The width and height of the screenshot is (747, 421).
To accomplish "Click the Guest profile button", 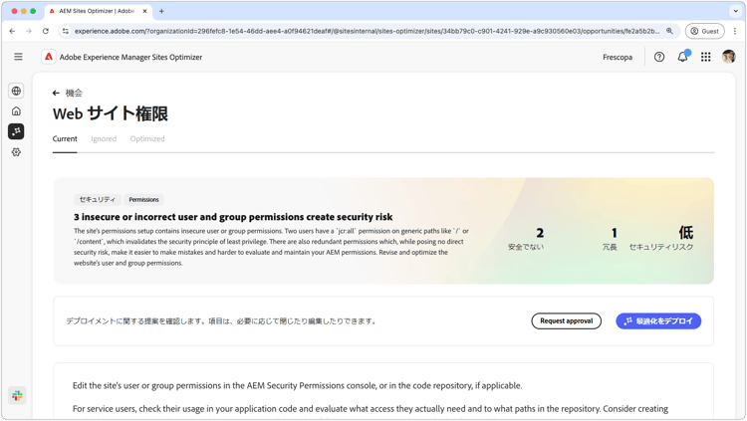I will click(x=704, y=31).
